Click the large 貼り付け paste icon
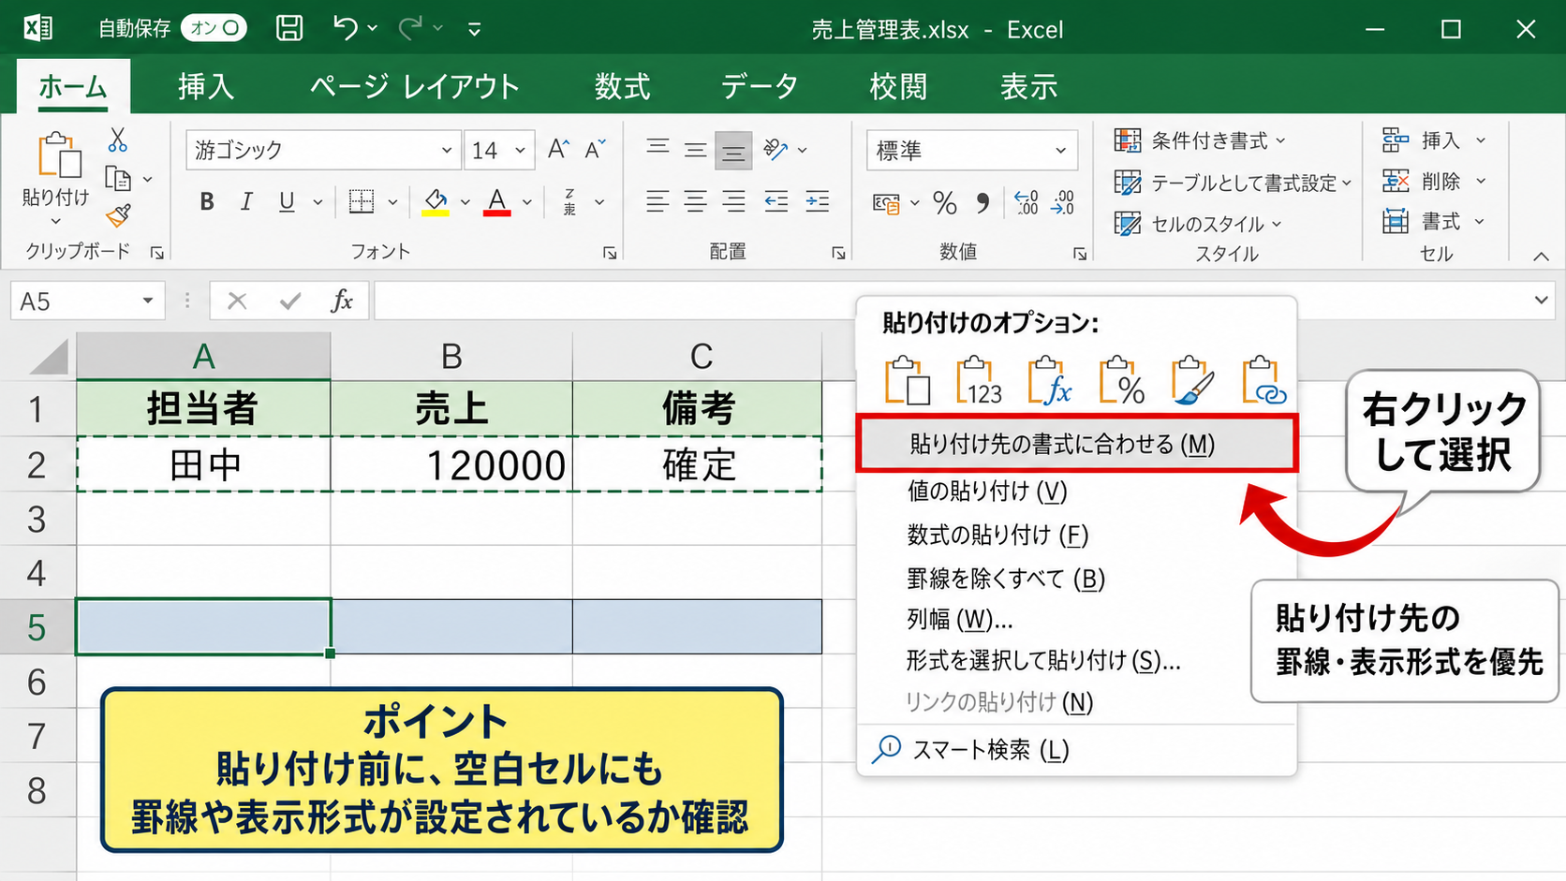The height and width of the screenshot is (881, 1566). (x=58, y=155)
